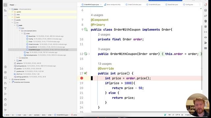Select OrderController in the project tree
The height and width of the screenshot is (118, 211).
pyautogui.click(x=34, y=44)
